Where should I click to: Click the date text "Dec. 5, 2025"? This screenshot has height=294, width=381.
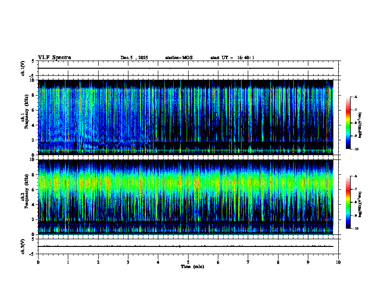pos(134,58)
